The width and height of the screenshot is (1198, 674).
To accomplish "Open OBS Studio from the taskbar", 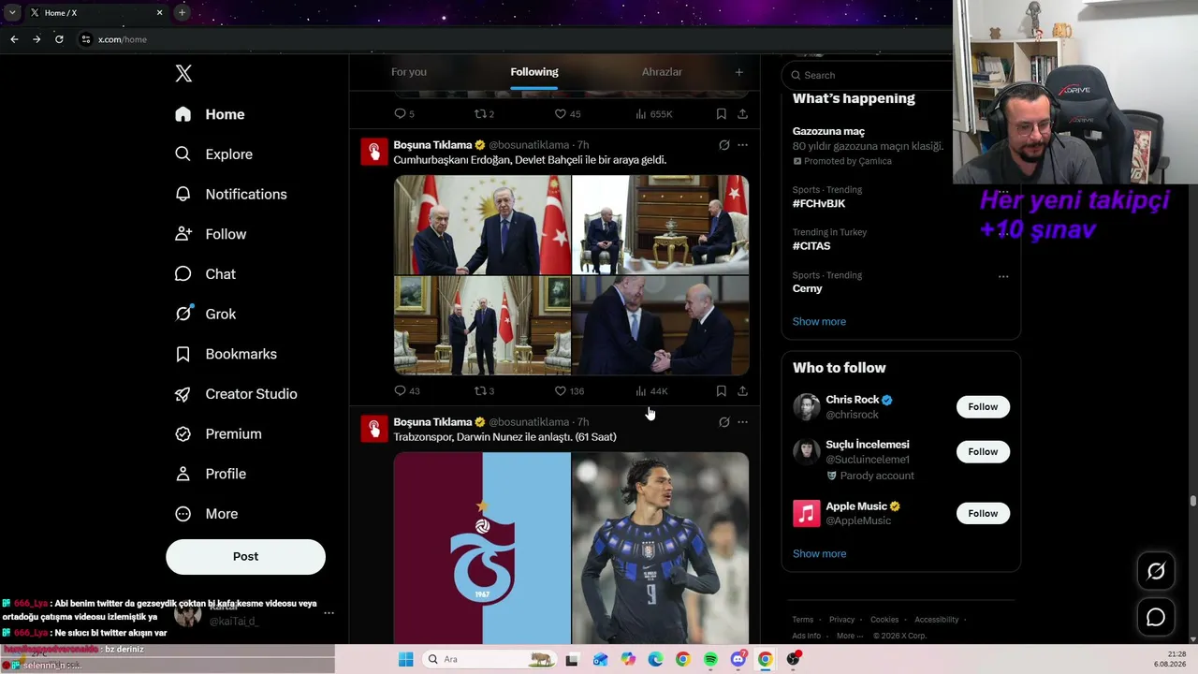I will coord(794,660).
